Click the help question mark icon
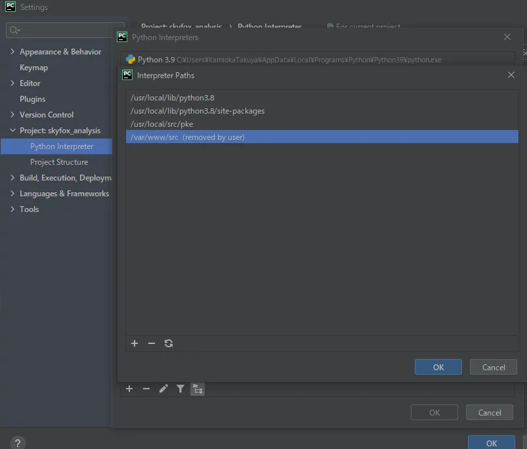 18,443
